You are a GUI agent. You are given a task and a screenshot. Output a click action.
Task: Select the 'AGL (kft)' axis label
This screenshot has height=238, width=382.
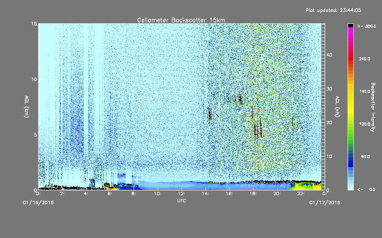pos(337,107)
